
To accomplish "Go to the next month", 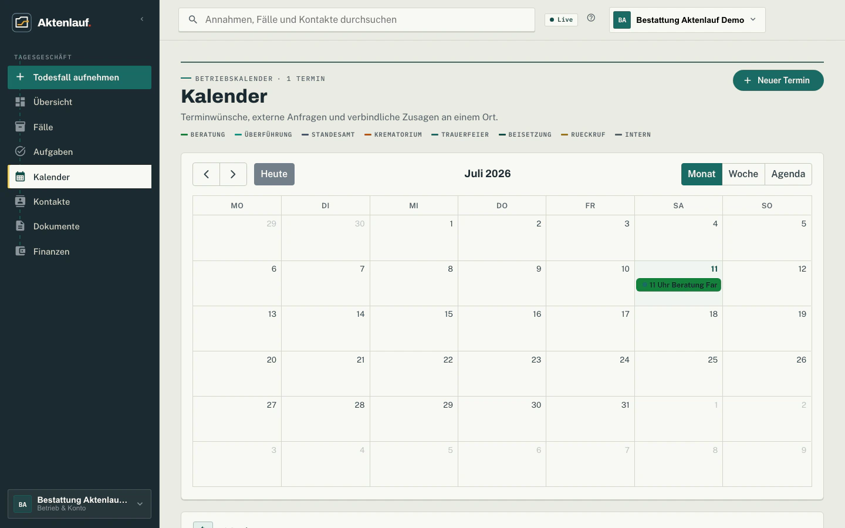I will 233,174.
